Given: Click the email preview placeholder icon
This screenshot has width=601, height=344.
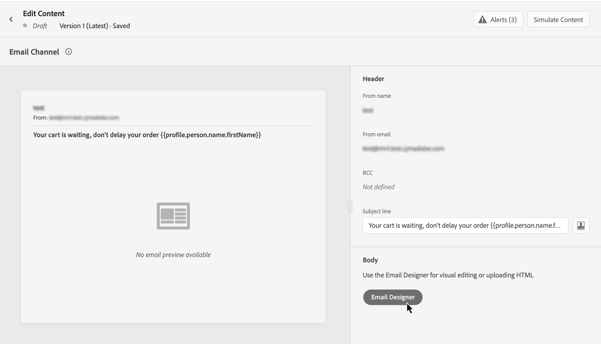Looking at the screenshot, I should [173, 216].
